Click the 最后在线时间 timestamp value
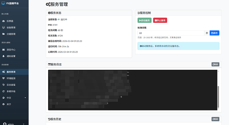 coord(72,41)
